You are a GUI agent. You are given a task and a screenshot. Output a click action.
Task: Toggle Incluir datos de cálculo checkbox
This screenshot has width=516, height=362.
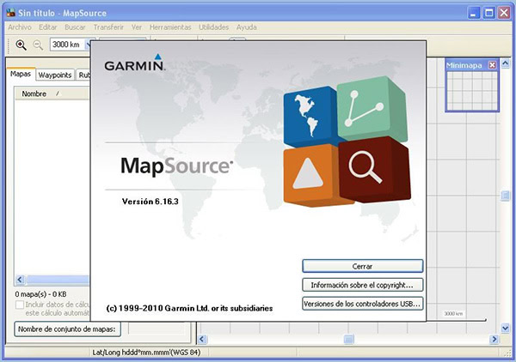pyautogui.click(x=20, y=305)
